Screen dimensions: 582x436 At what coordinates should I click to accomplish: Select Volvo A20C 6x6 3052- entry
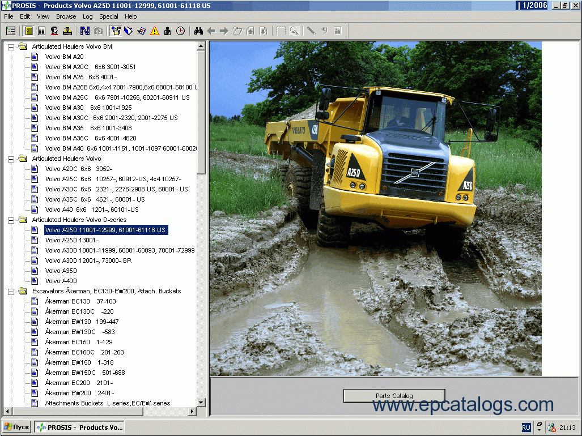click(x=79, y=169)
